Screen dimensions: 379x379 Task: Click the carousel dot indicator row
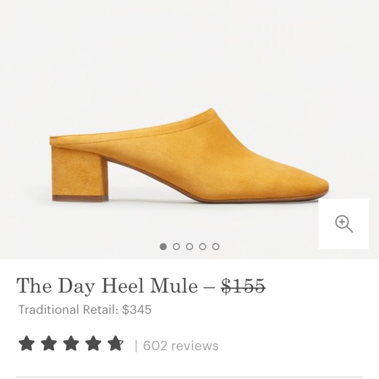(189, 246)
